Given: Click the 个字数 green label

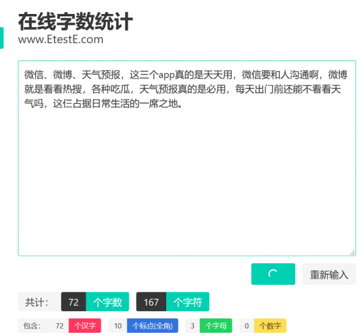Looking at the screenshot, I should [107, 301].
